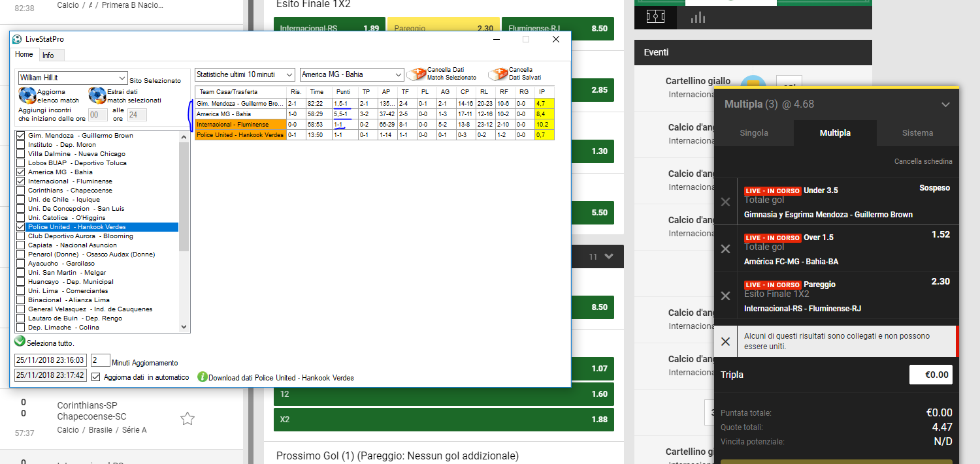Remove the Over 1.5 selection from betslip
This screenshot has width=980, height=464.
click(725, 249)
